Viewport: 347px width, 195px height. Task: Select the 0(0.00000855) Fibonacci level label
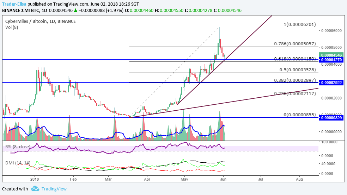coord(300,115)
